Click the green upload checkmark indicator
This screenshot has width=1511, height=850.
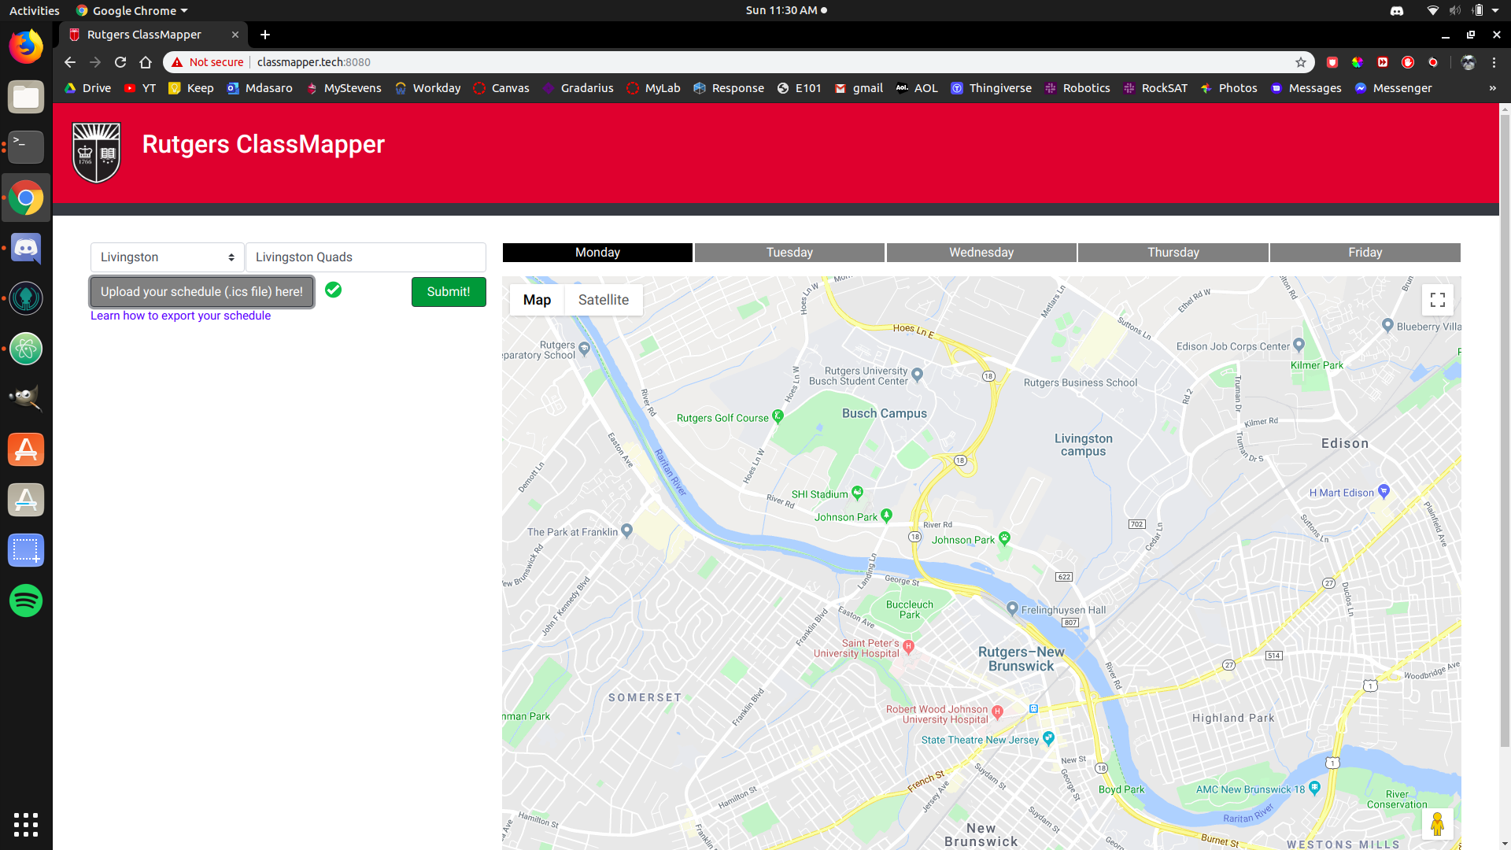point(333,290)
